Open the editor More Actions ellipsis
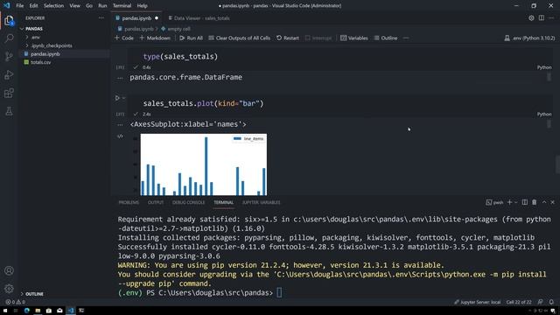Image resolution: width=560 pixels, height=315 pixels. tap(551, 17)
